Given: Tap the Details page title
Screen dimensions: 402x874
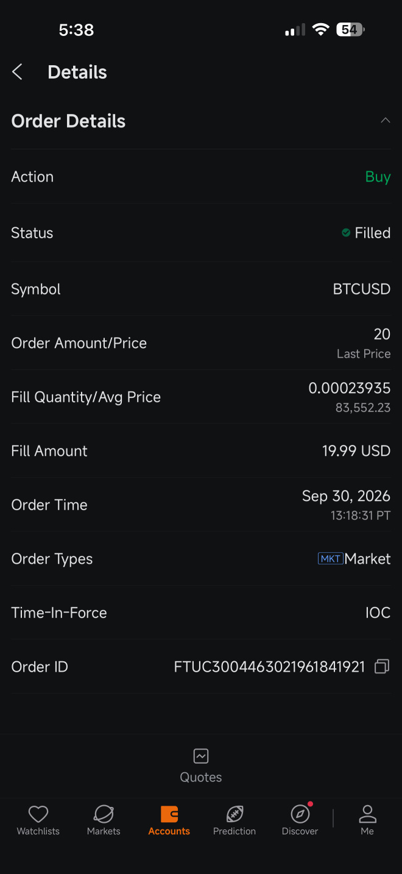Looking at the screenshot, I should click(77, 72).
